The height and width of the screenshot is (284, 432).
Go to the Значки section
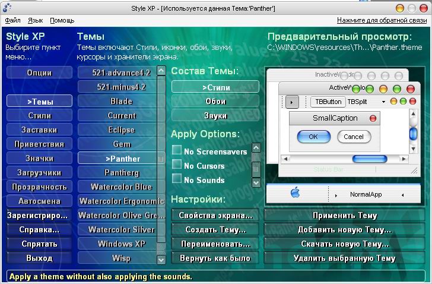pyautogui.click(x=39, y=158)
